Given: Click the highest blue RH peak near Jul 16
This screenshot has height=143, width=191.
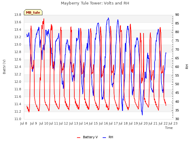Looking at the screenshot, I should 108,18.
